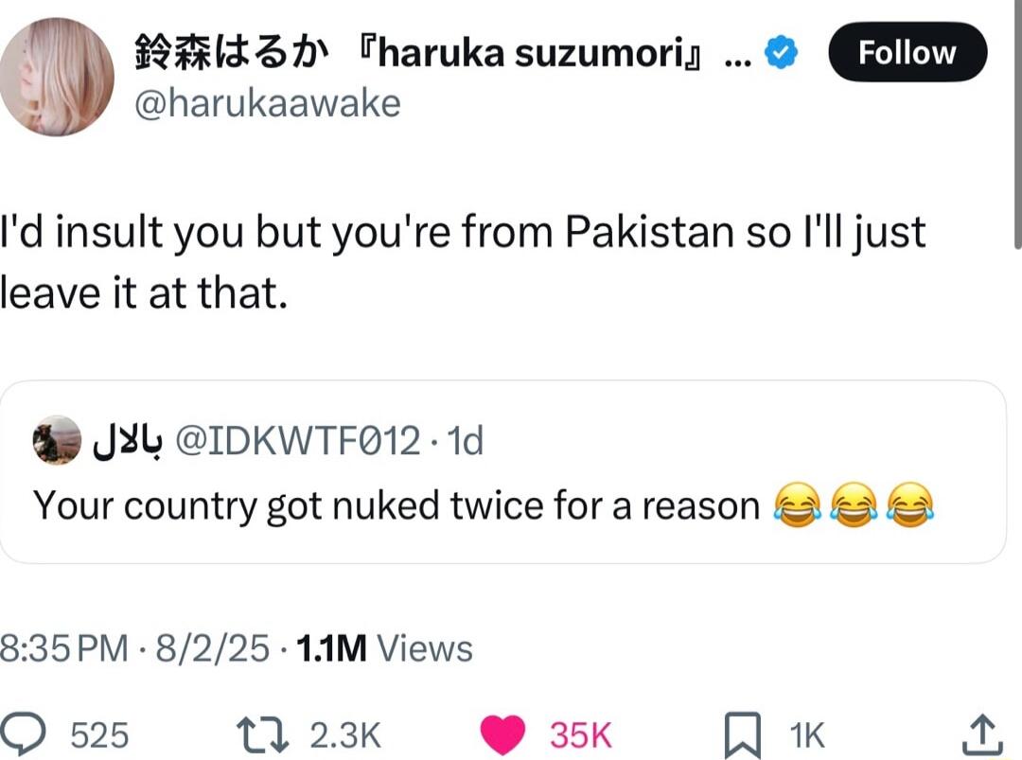Image resolution: width=1022 pixels, height=760 pixels.
Task: Click the Follow button
Action: click(907, 52)
